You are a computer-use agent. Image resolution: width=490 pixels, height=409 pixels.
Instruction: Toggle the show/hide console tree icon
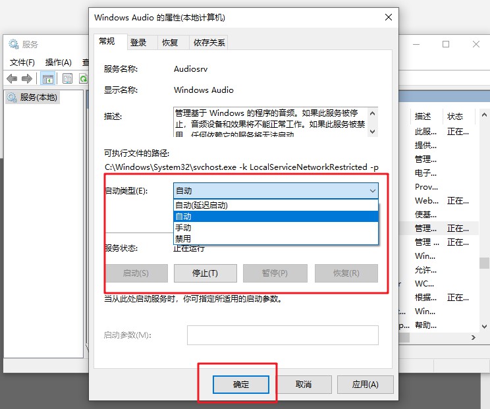[x=47, y=79]
